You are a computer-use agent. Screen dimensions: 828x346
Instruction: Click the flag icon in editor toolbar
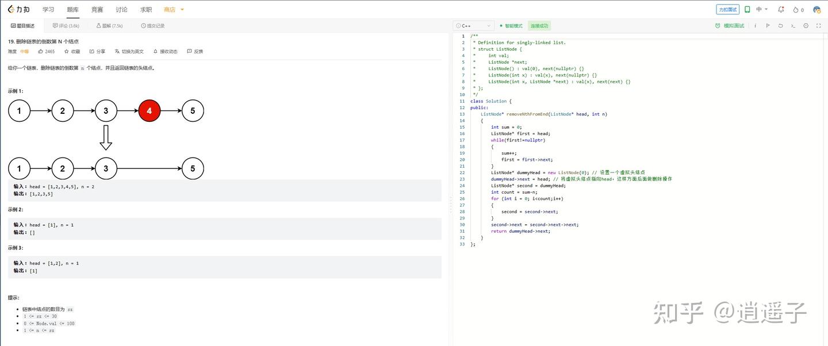point(768,26)
